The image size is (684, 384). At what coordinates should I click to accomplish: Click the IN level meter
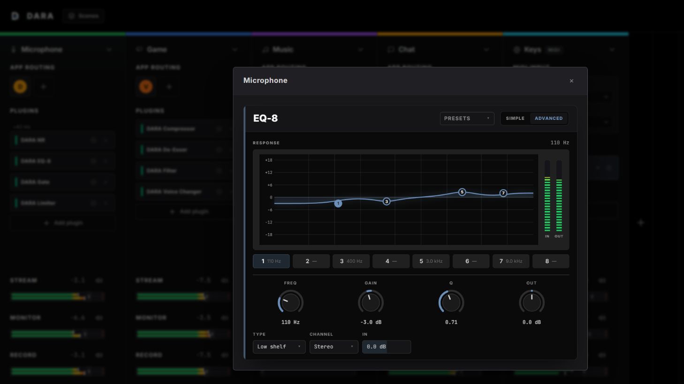547,196
